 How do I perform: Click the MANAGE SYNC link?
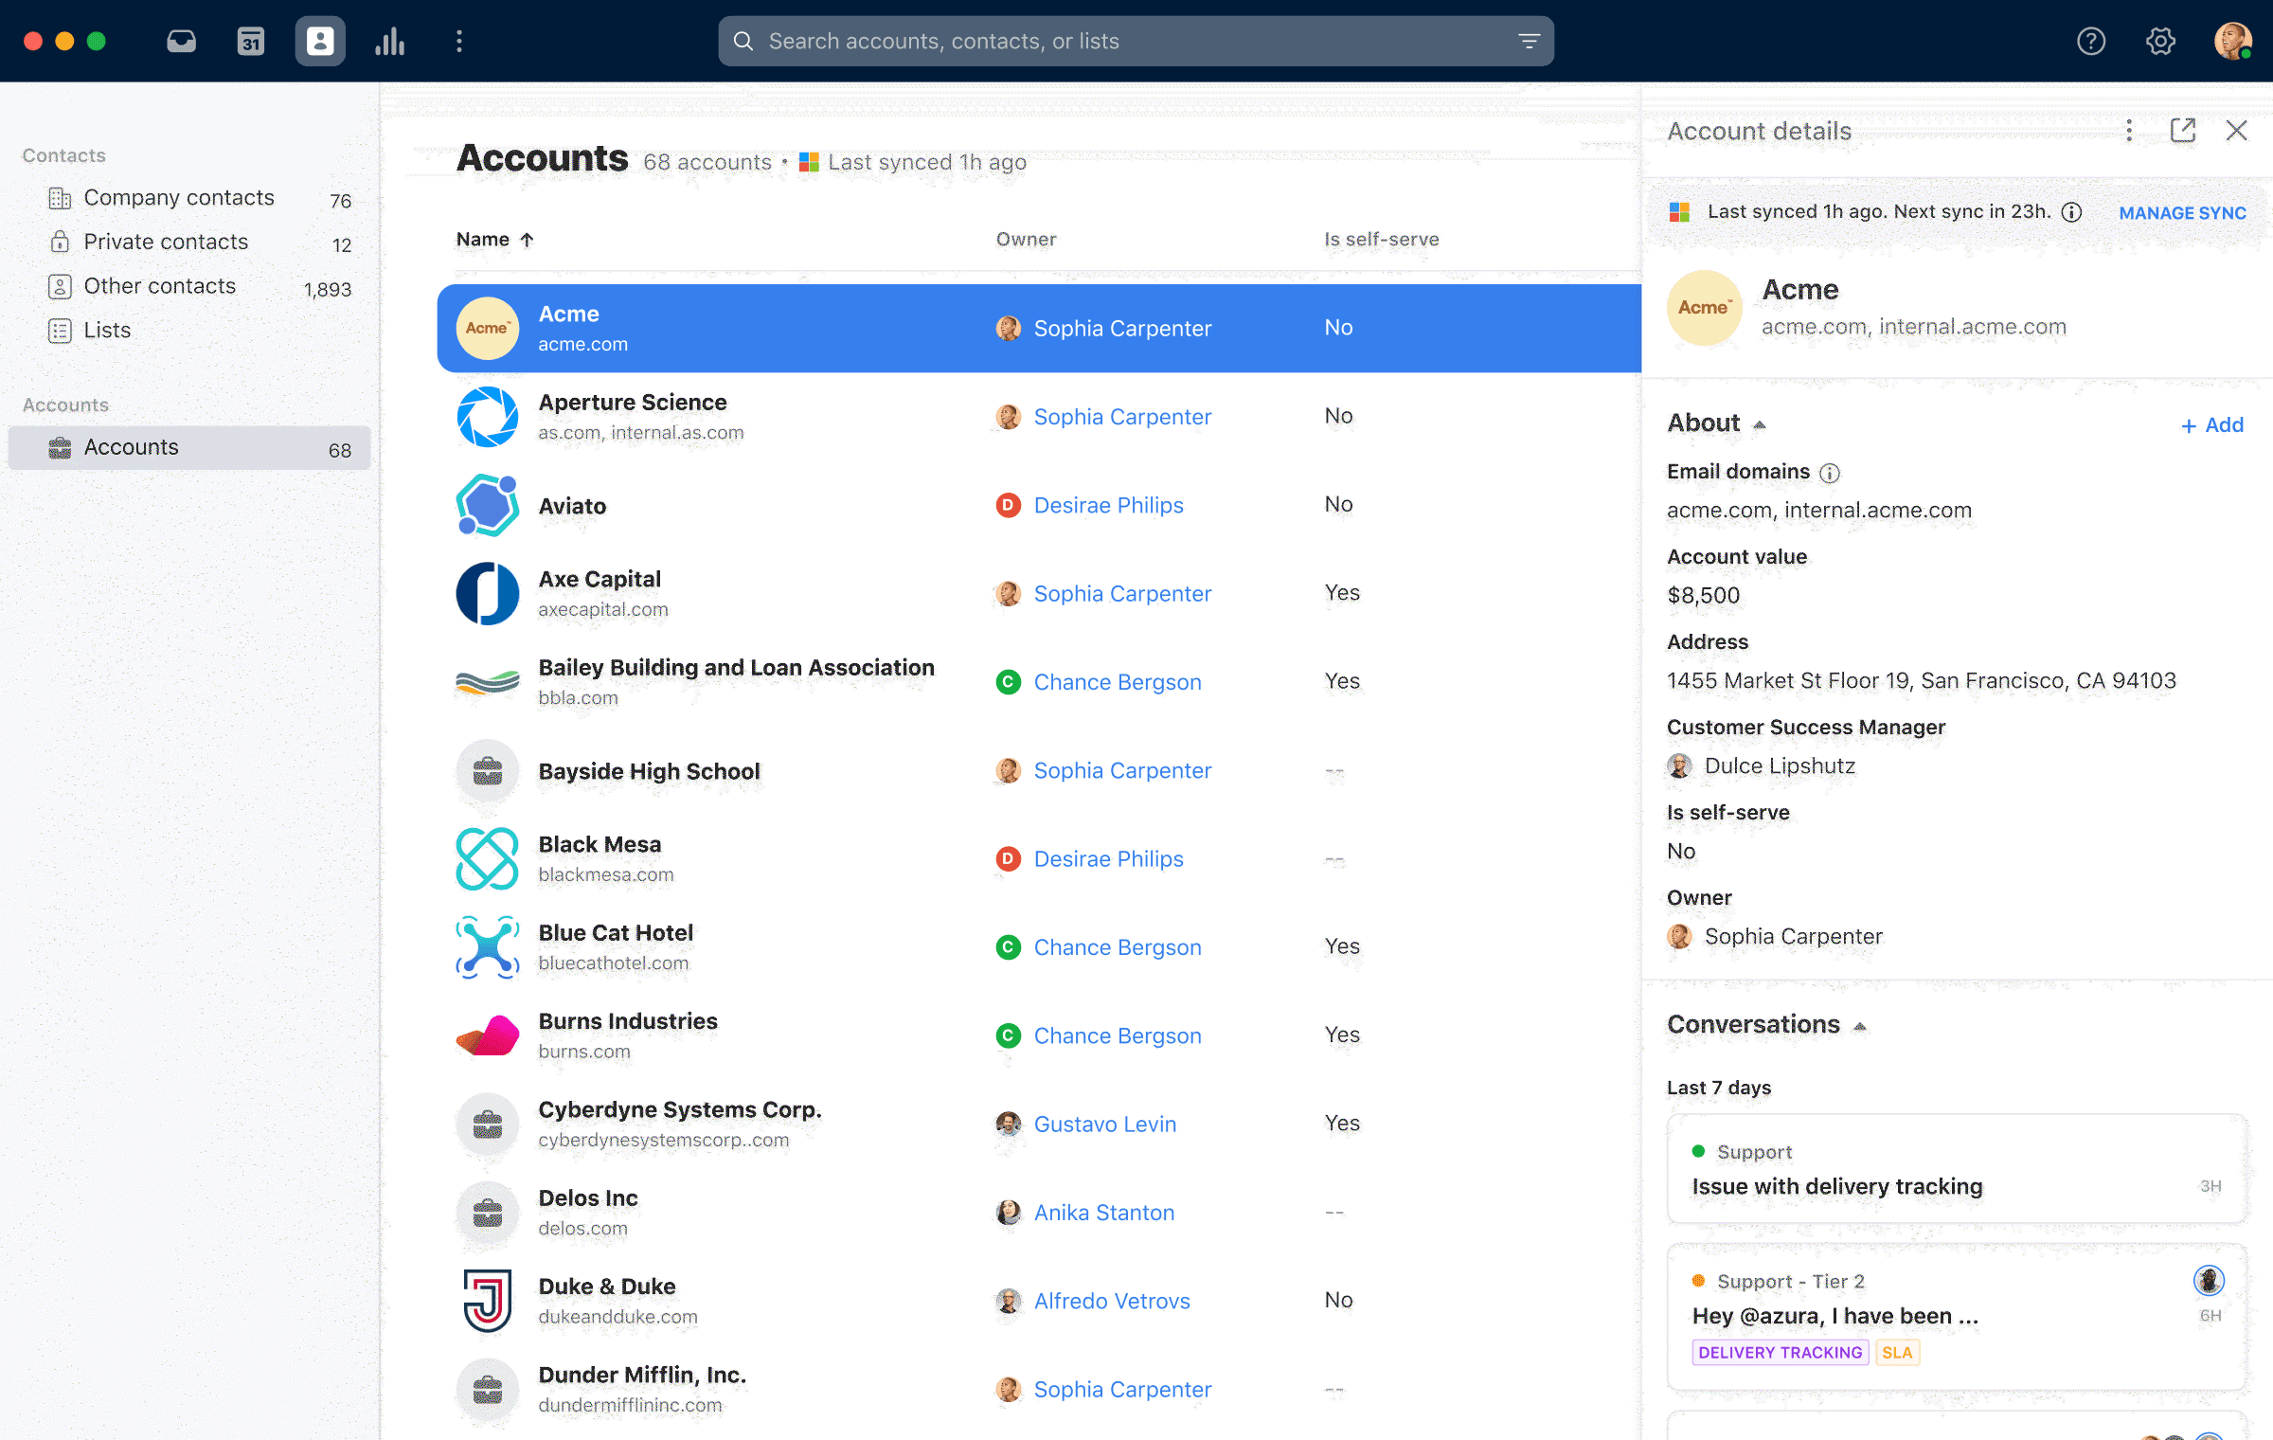point(2182,212)
